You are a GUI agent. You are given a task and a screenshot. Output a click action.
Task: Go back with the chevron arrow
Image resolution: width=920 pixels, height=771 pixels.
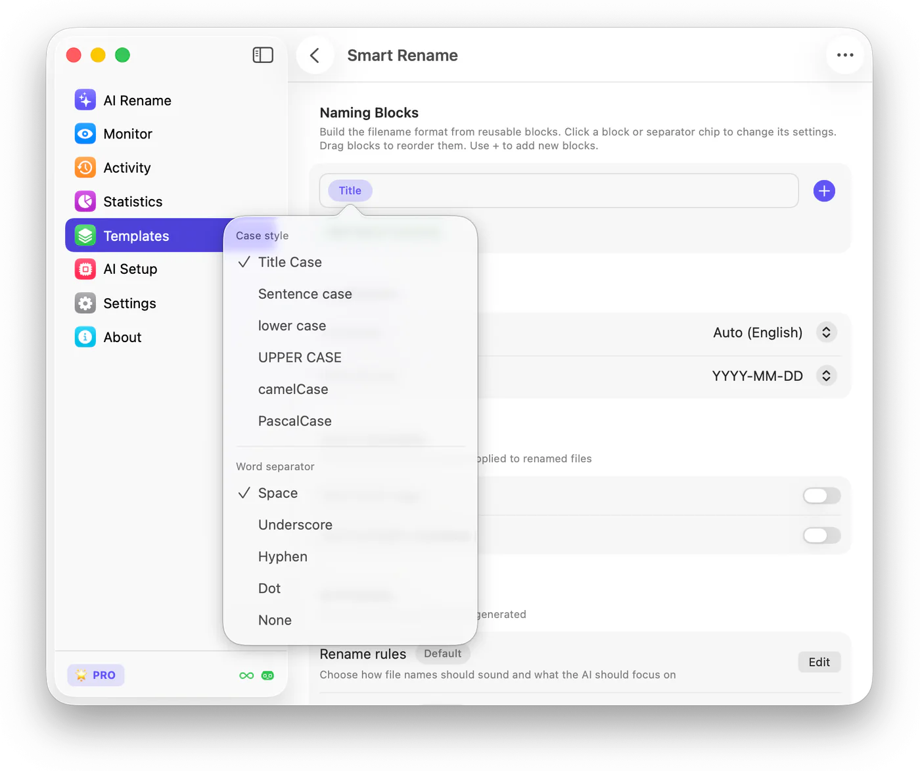[x=315, y=55]
